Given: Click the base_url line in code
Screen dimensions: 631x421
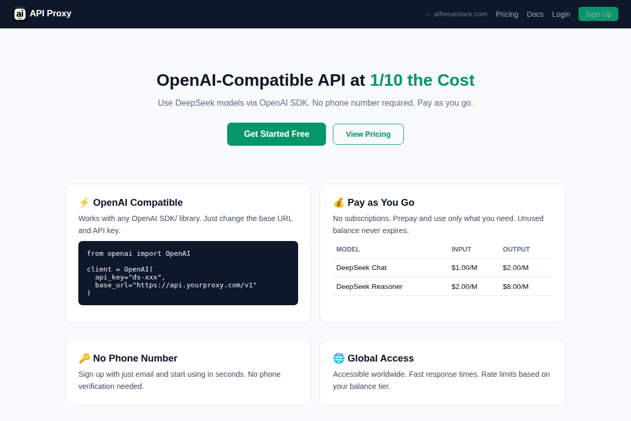Looking at the screenshot, I should [176, 285].
